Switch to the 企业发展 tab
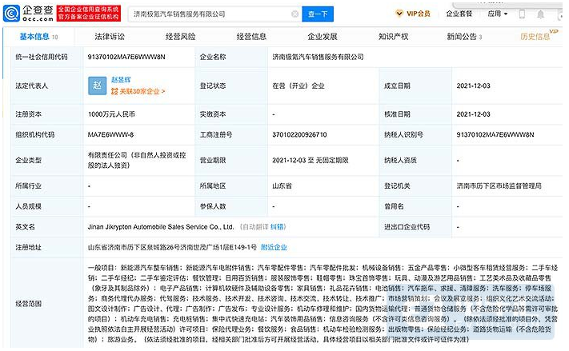This screenshot has height=351, width=569. click(323, 37)
